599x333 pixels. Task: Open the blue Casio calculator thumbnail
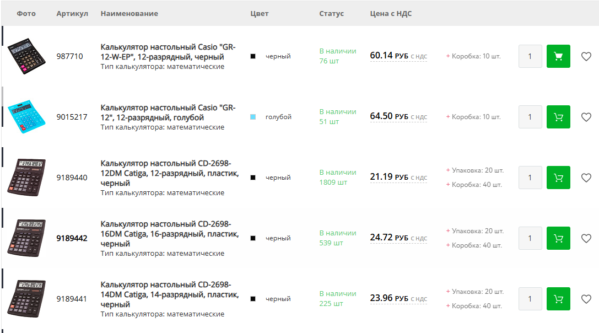coord(26,117)
